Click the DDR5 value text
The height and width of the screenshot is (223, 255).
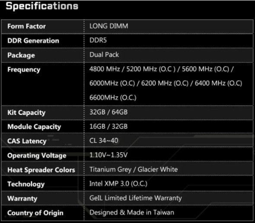click(x=98, y=40)
